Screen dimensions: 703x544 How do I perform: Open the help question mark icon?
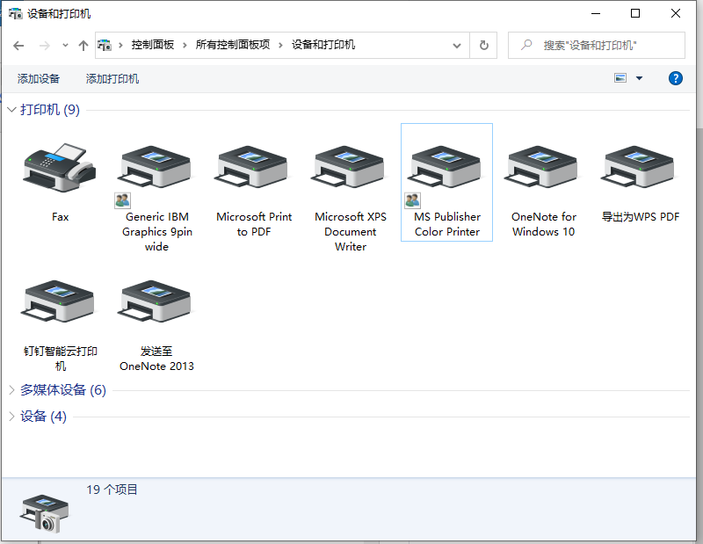point(675,78)
